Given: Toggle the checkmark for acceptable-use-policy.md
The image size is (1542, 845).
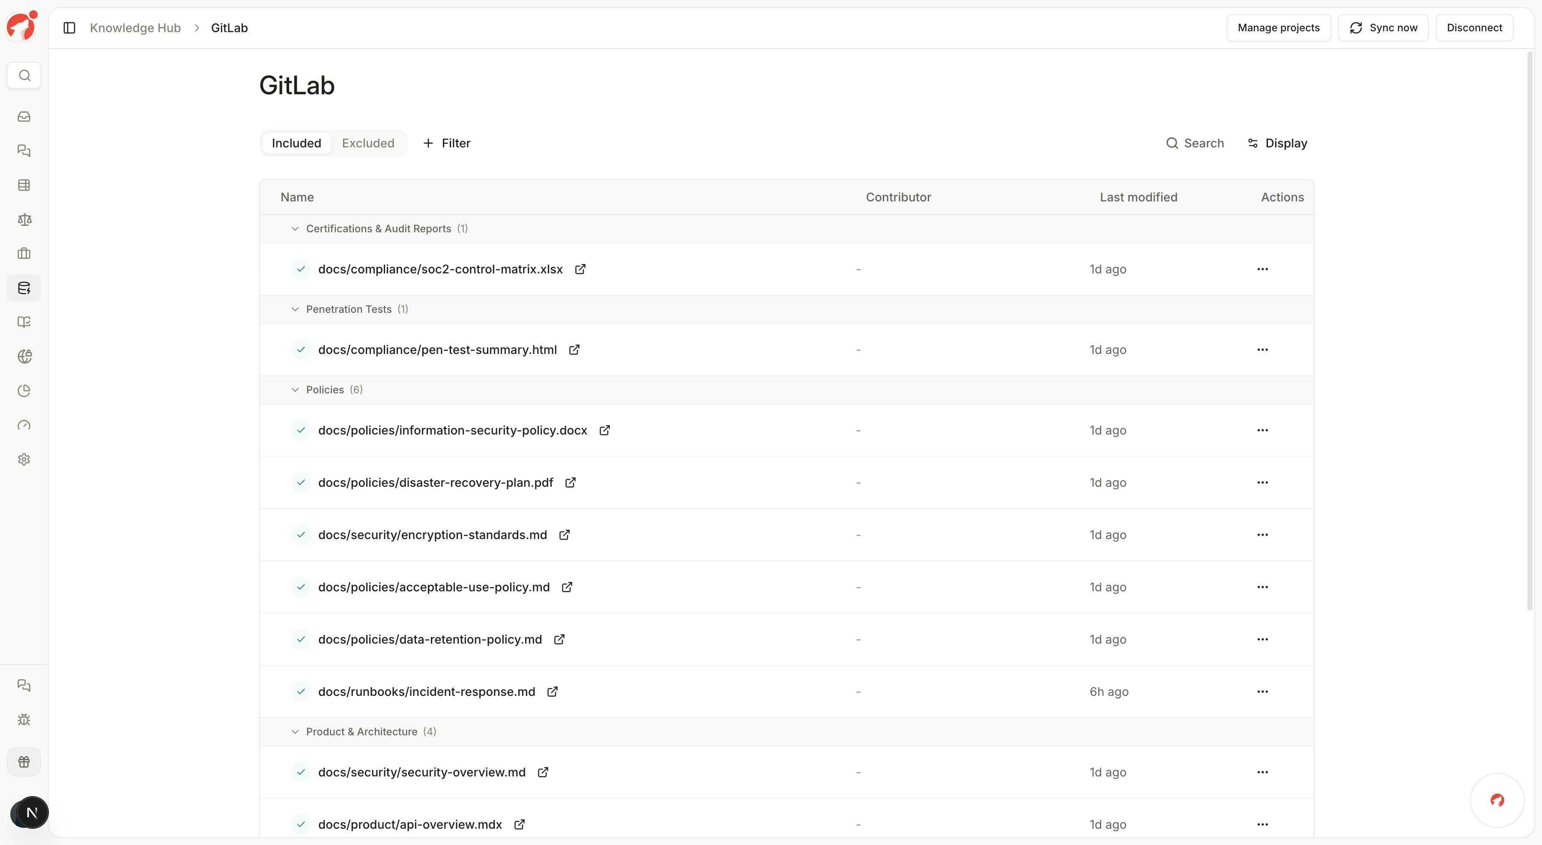Looking at the screenshot, I should click(x=301, y=587).
